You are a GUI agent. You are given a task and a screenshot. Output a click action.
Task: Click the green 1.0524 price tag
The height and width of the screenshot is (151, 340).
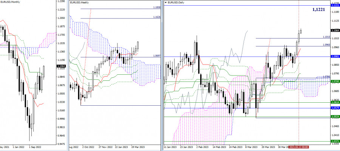click(x=335, y=117)
